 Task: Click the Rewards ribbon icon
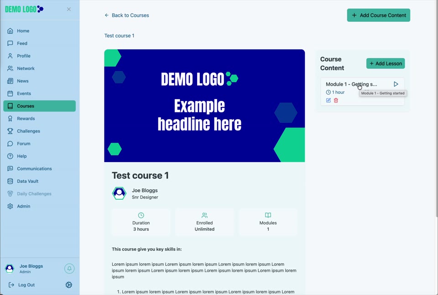[10, 118]
